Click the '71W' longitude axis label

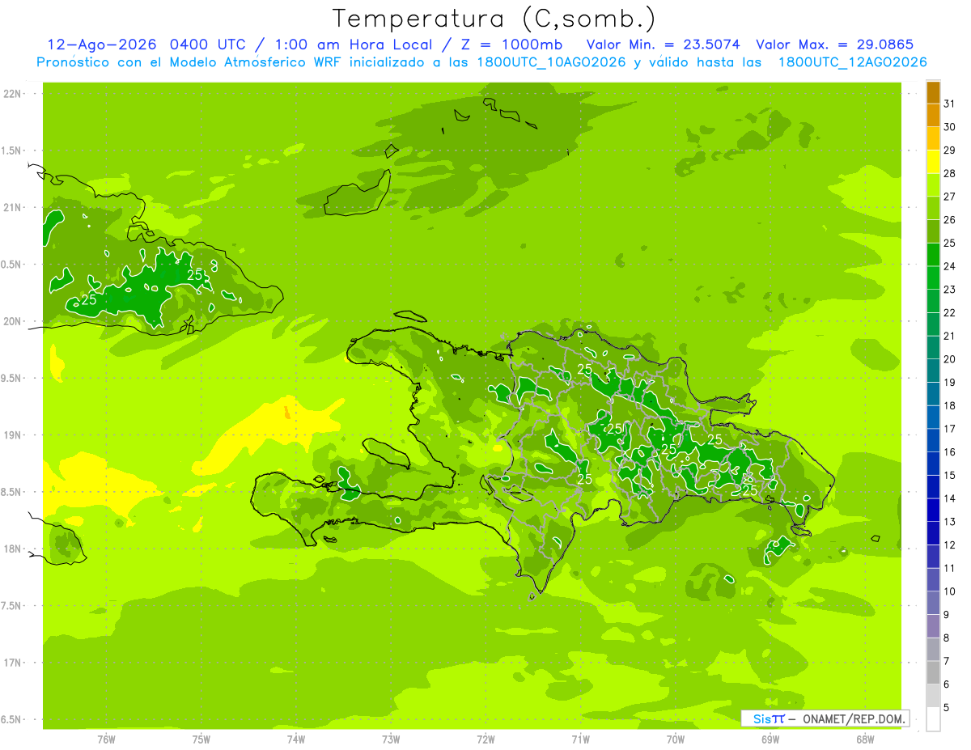point(580,739)
